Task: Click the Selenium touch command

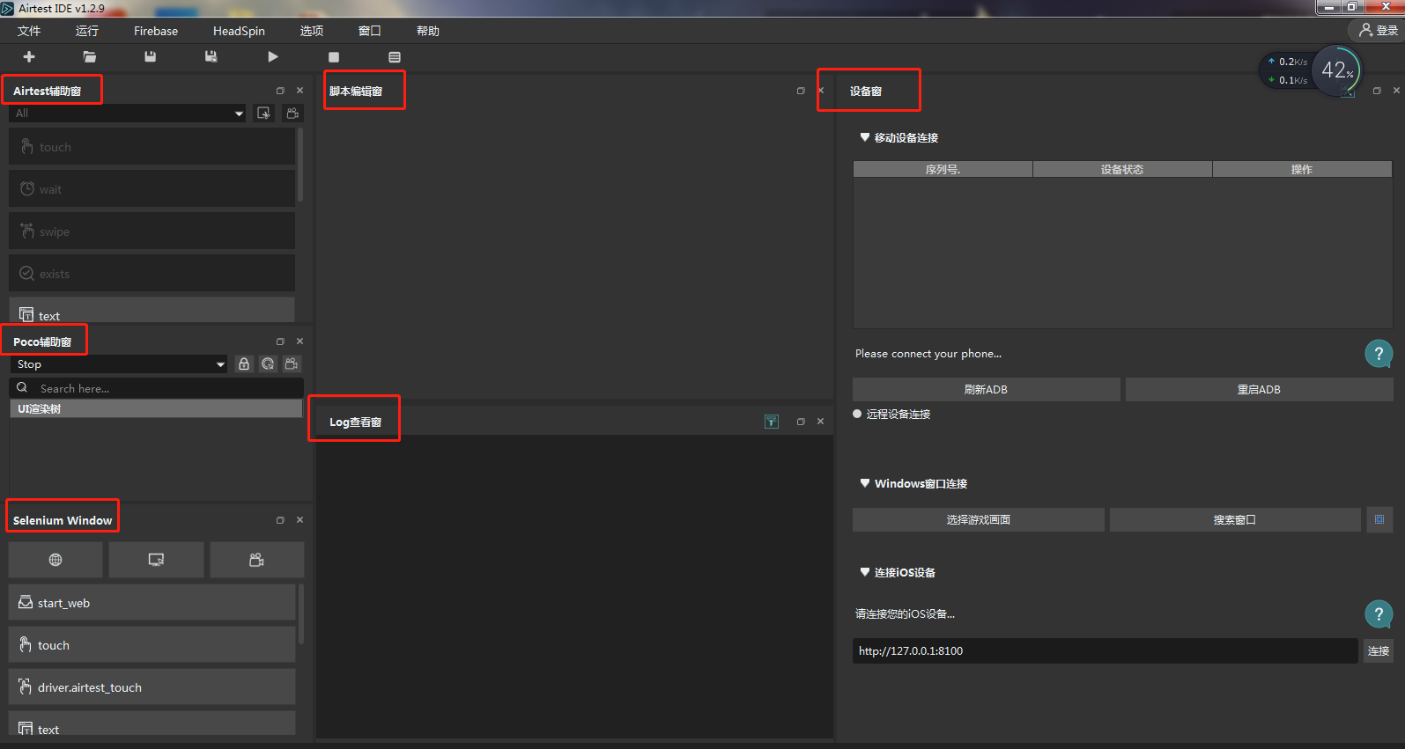Action: click(x=152, y=645)
